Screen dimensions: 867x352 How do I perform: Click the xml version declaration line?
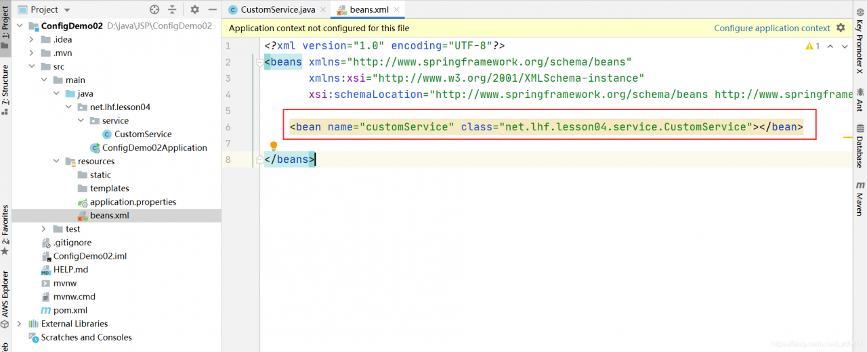click(385, 46)
